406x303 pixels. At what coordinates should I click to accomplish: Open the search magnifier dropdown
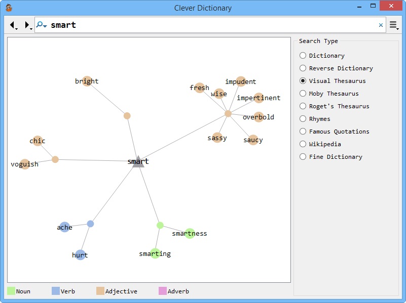click(42, 25)
